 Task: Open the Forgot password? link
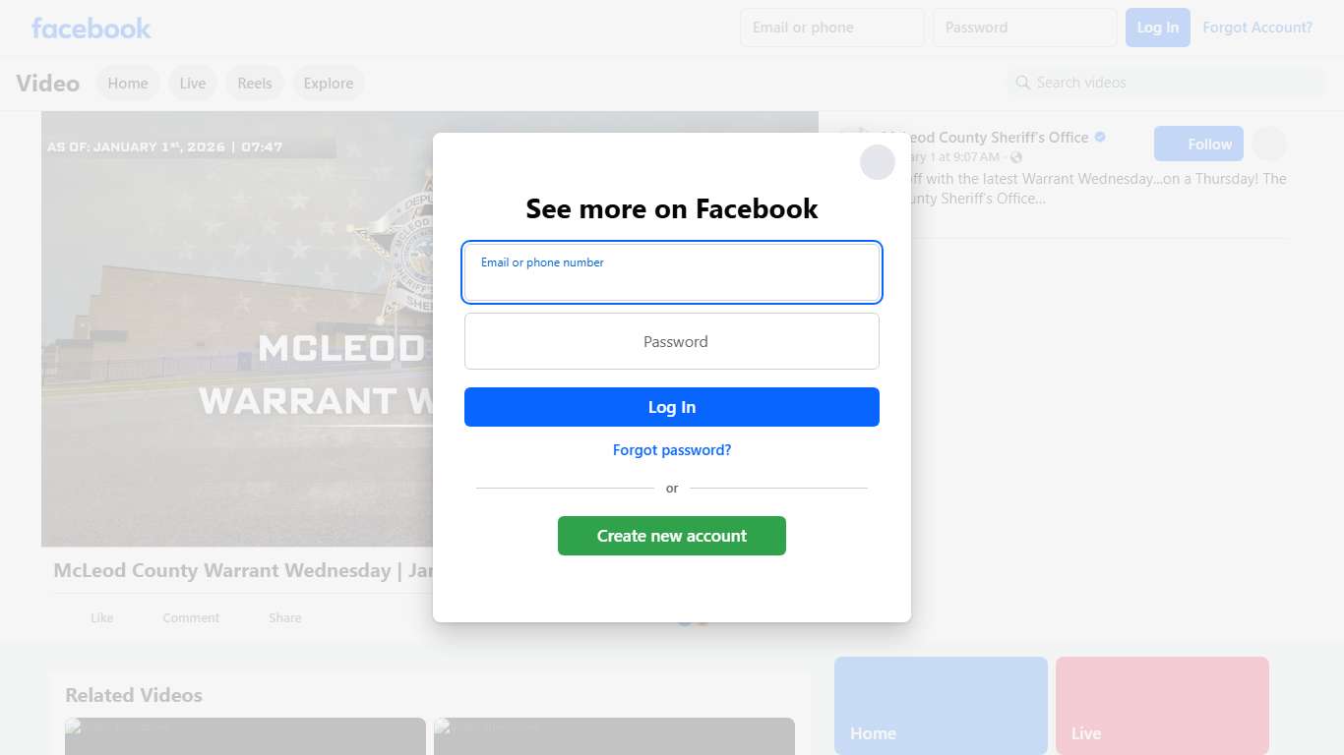[672, 450]
